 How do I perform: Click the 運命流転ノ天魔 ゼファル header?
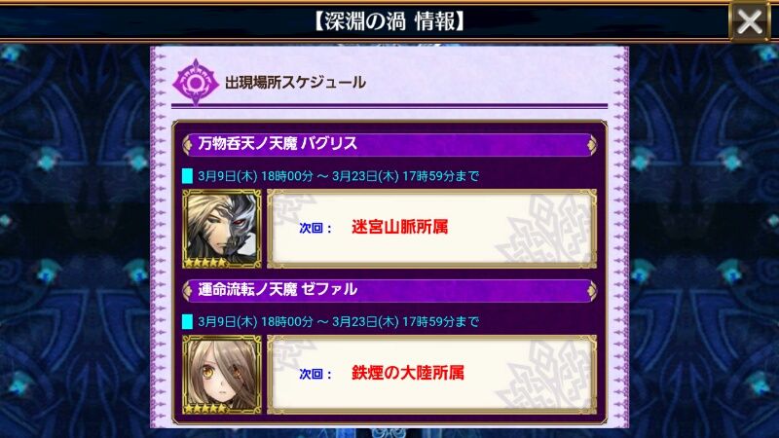point(389,290)
